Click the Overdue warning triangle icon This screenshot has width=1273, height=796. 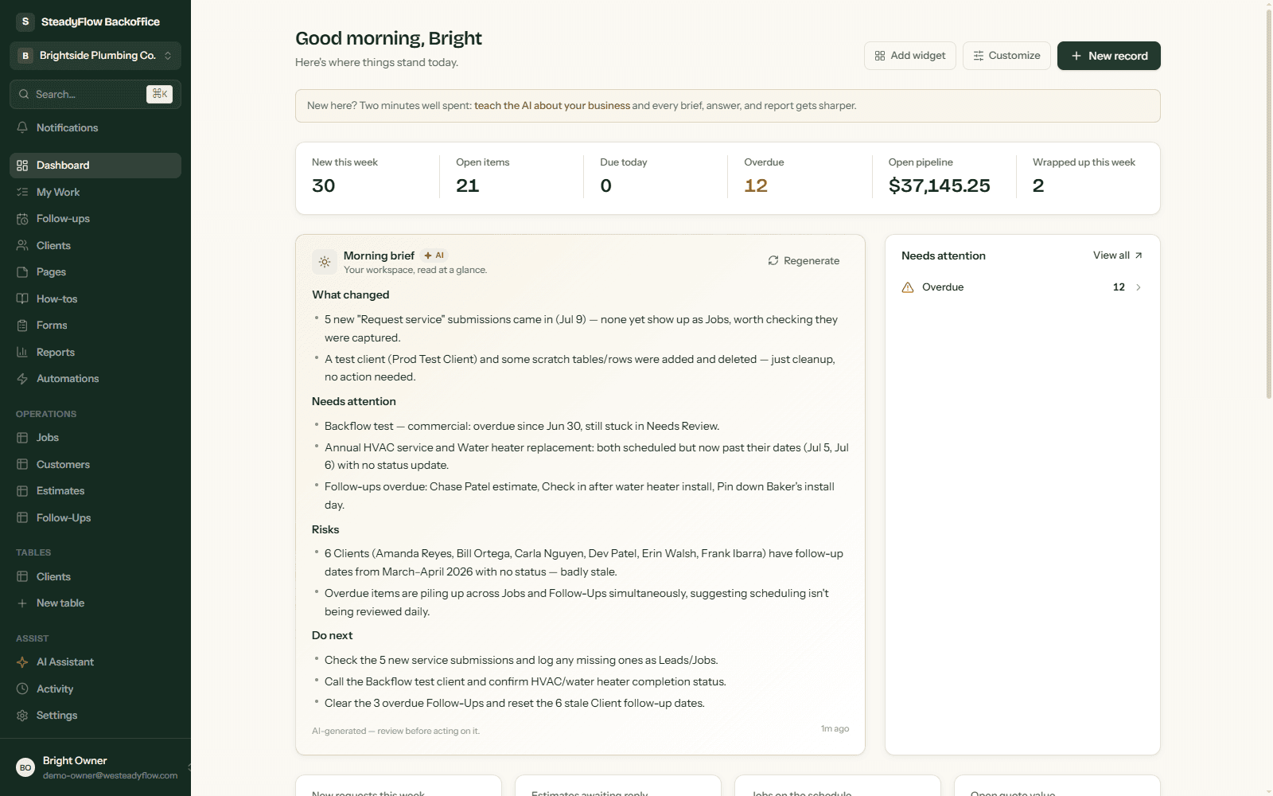pyautogui.click(x=908, y=287)
